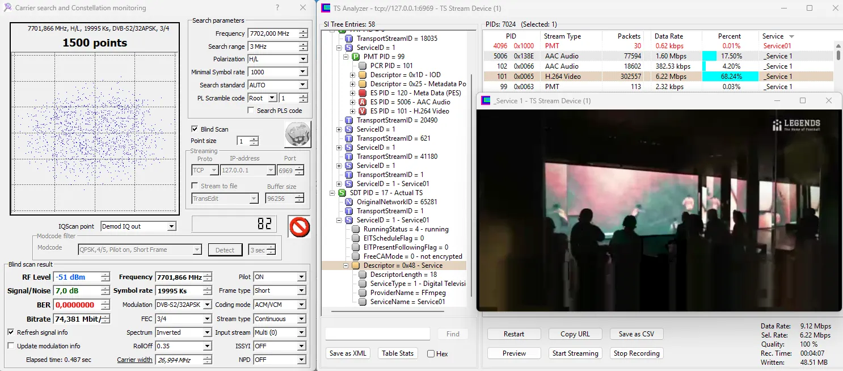The height and width of the screenshot is (371, 843).
Task: Sort by the Data Rate column header
Action: 668,36
